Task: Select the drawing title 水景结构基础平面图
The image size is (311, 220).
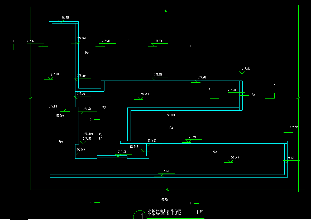Action: [165, 212]
